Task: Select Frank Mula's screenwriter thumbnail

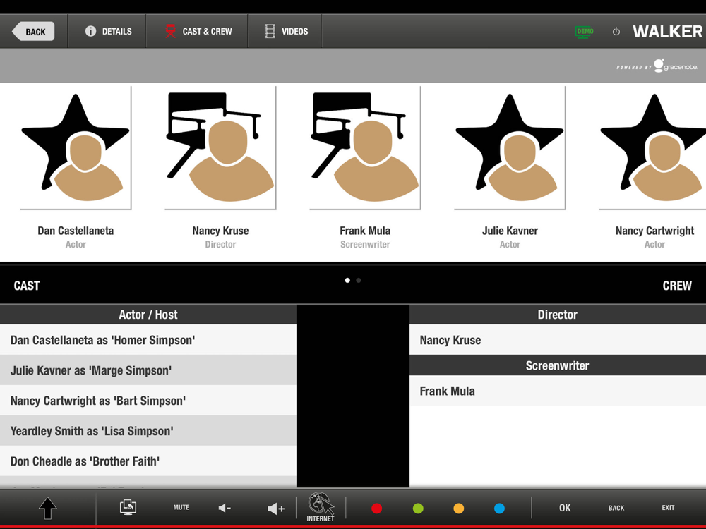Action: pos(365,148)
